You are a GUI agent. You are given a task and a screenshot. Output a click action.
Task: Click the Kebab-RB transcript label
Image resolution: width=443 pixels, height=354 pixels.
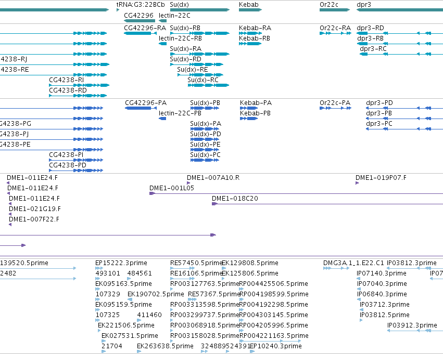coord(255,38)
